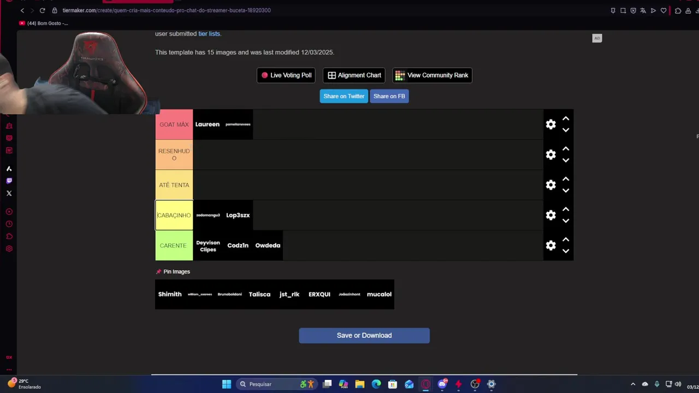The image size is (699, 393).
Task: Start a Live Voting Poll
Action: 286,75
